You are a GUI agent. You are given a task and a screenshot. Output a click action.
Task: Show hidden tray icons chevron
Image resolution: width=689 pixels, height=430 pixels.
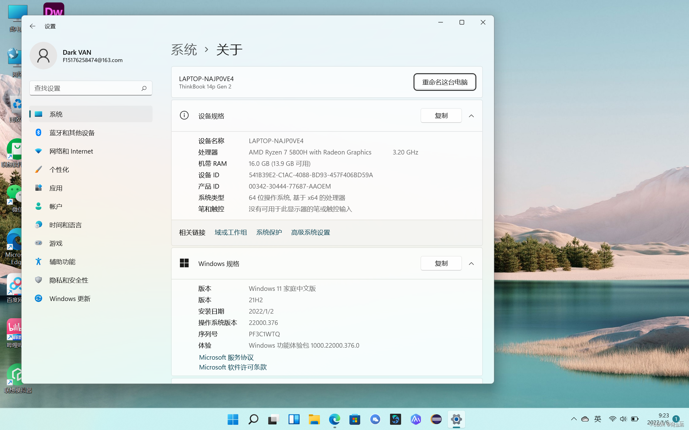click(x=574, y=419)
